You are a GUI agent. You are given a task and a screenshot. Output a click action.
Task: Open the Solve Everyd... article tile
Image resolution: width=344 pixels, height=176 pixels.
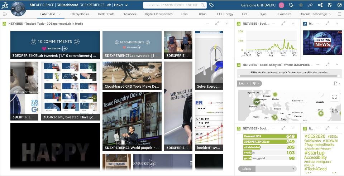coord(209,60)
